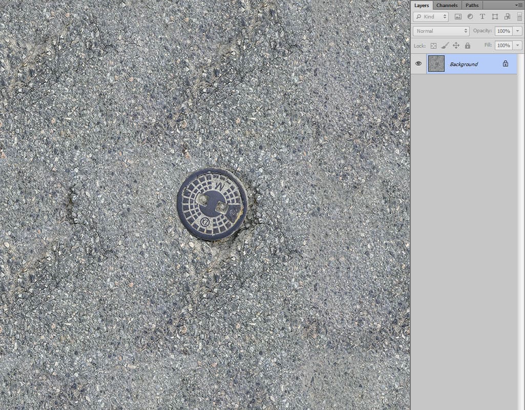Click the Background layer thumbnail

[436, 63]
